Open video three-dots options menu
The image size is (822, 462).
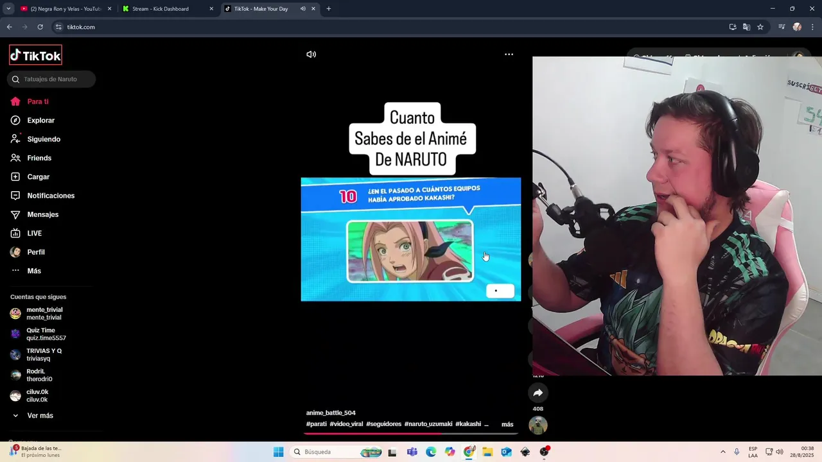[x=509, y=55]
